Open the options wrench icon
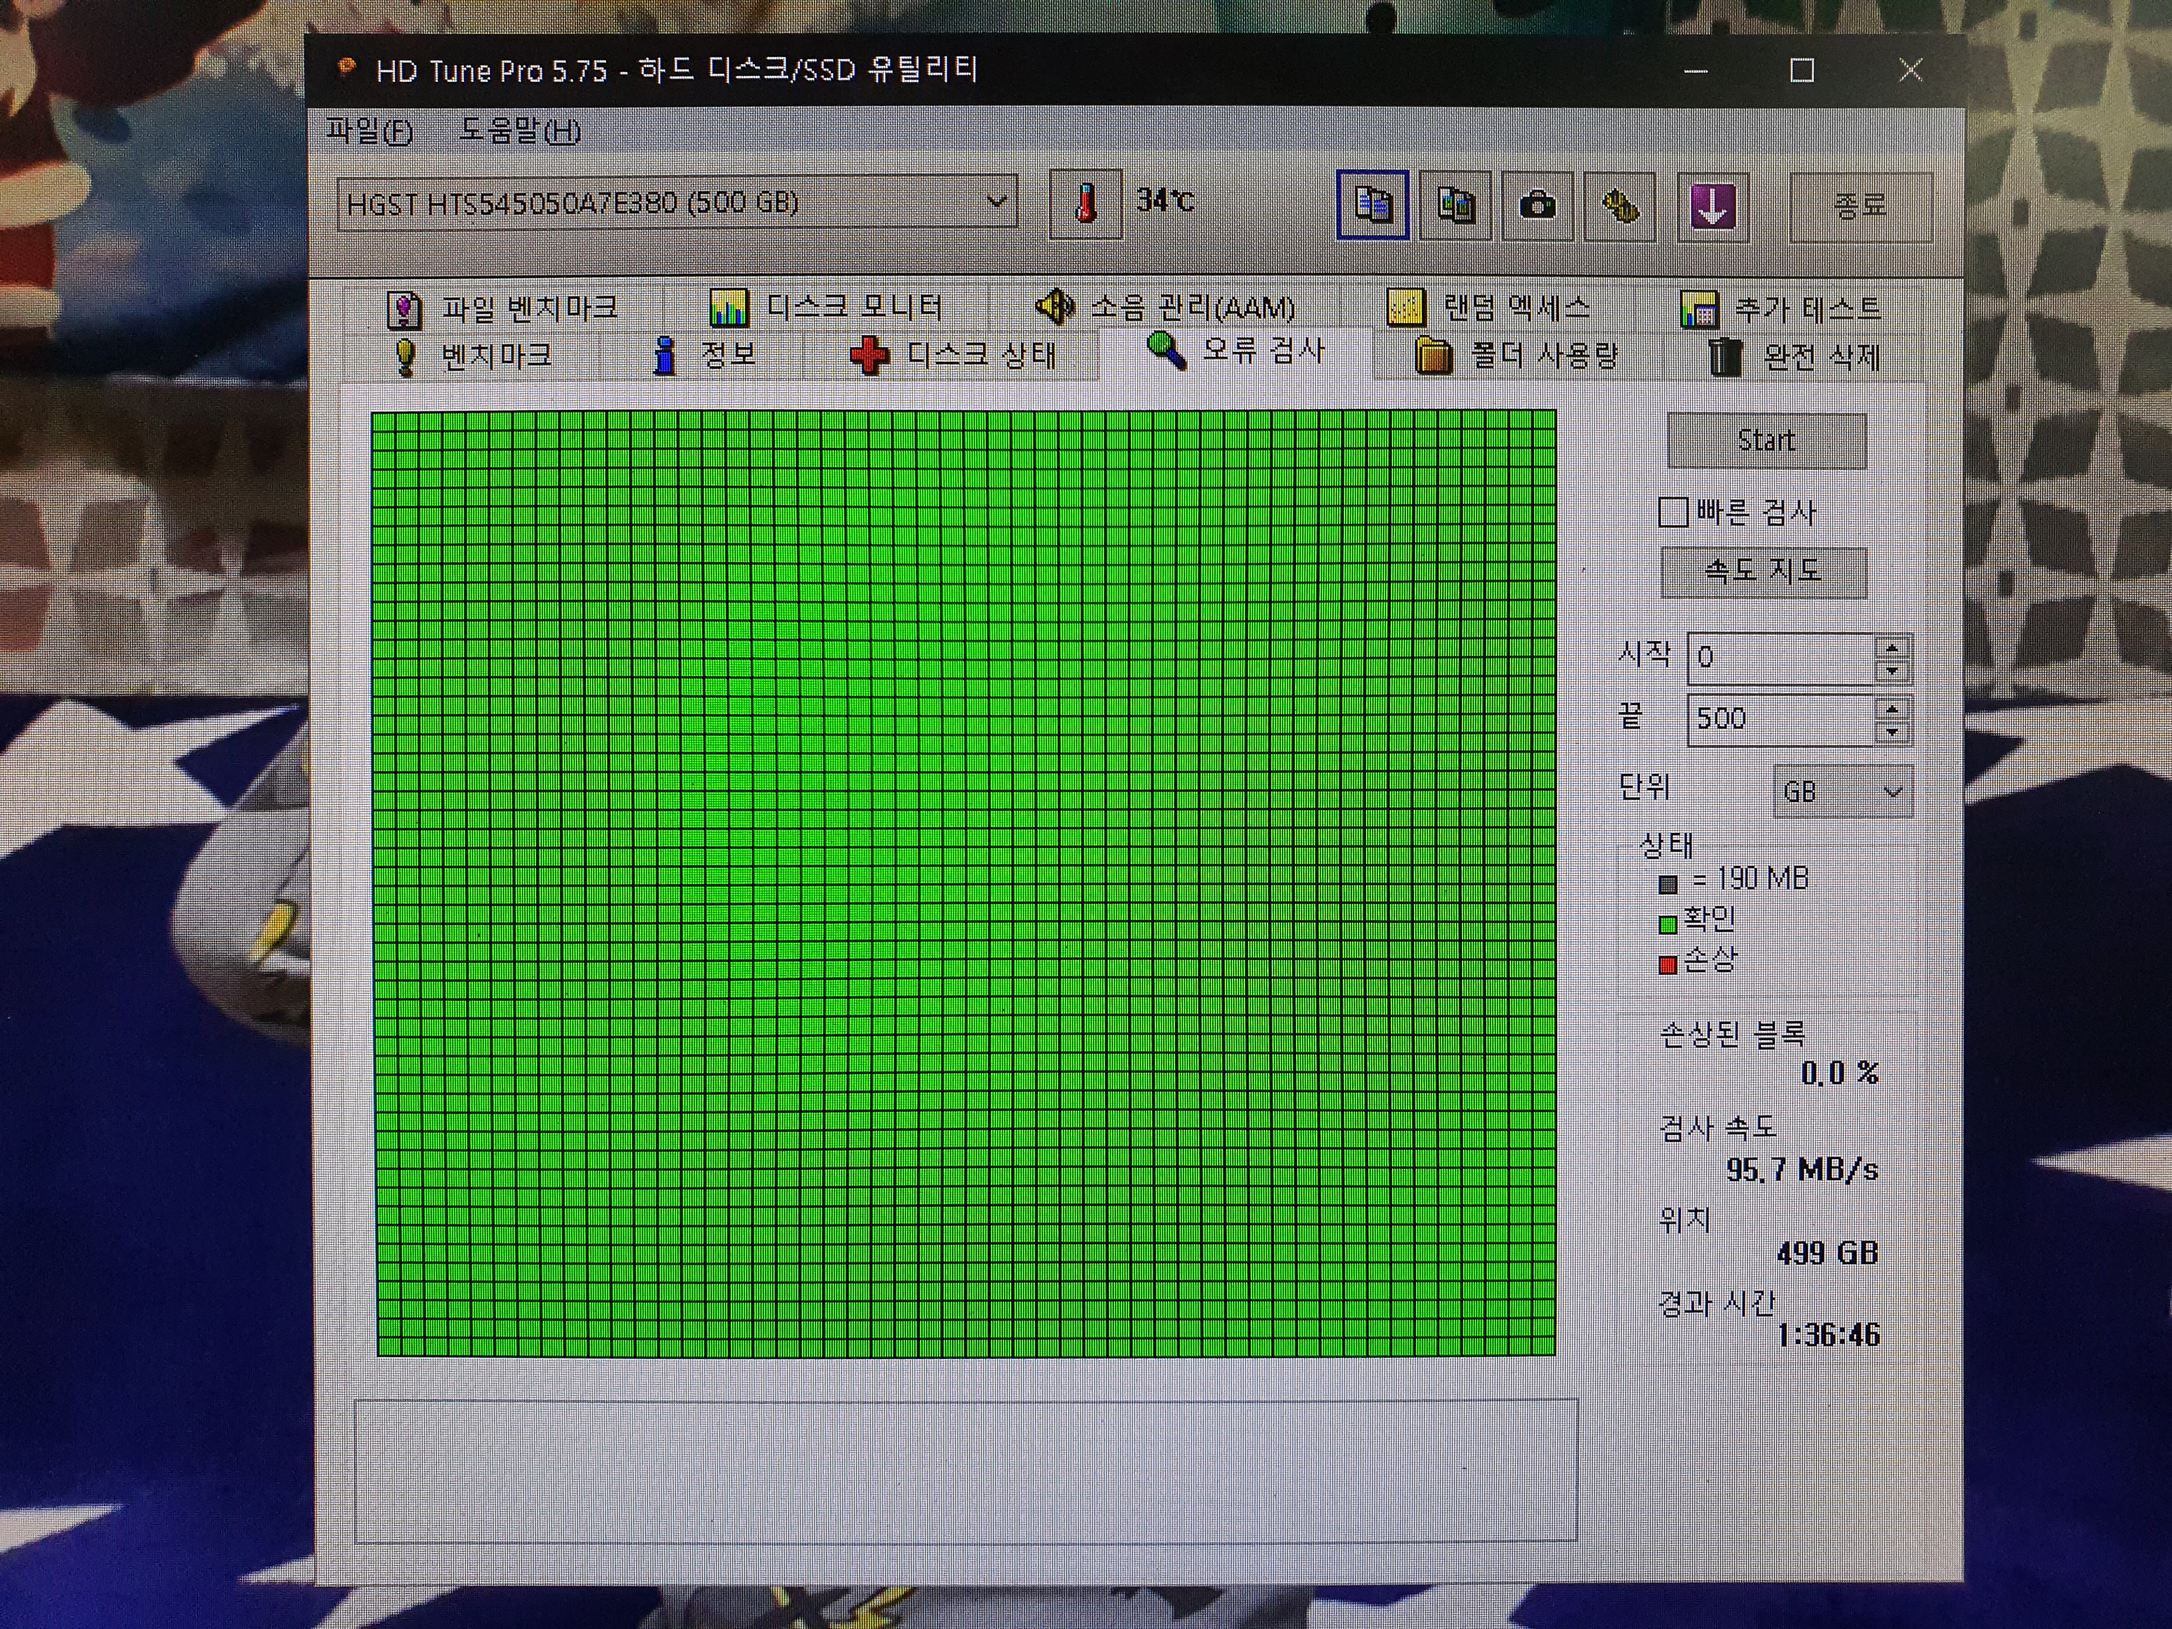This screenshot has height=1629, width=2172. click(x=1620, y=206)
